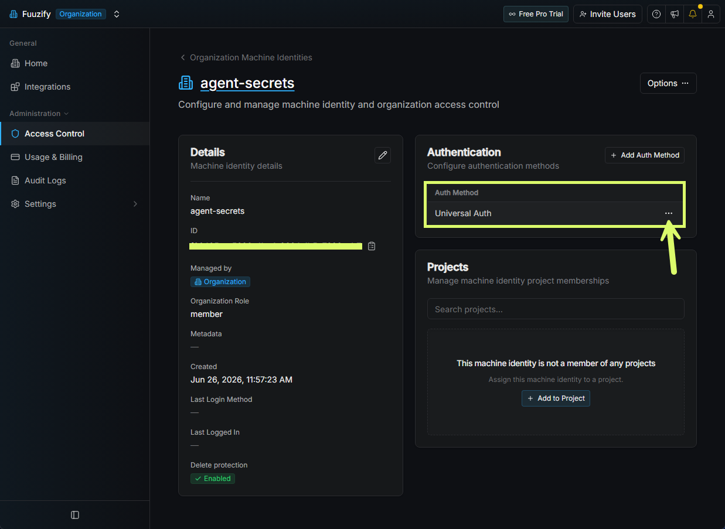Click Free Pro Trial button
Viewport: 725px width, 529px height.
tap(536, 14)
